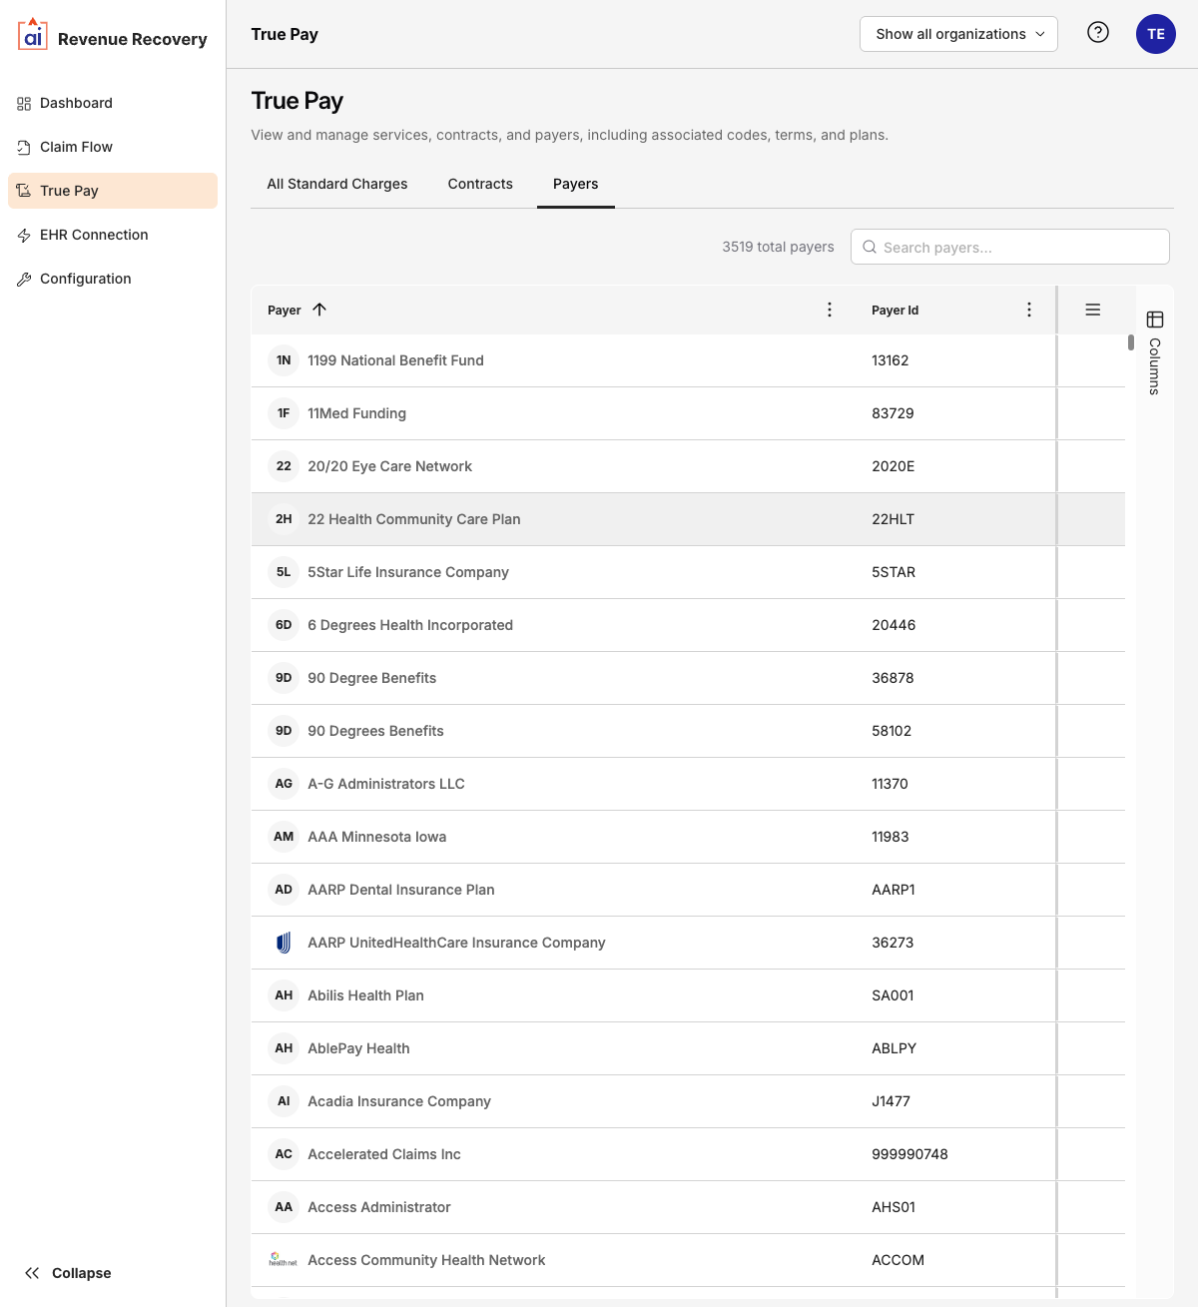The height and width of the screenshot is (1307, 1198).
Task: Open the Payer column three-dot menu
Action: pyautogui.click(x=830, y=310)
